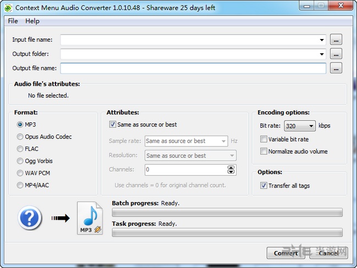Click the MP3 music note file icon
This screenshot has height=268, width=357.
tap(90, 218)
